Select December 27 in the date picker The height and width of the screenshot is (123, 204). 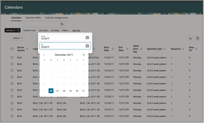[x=57, y=91]
